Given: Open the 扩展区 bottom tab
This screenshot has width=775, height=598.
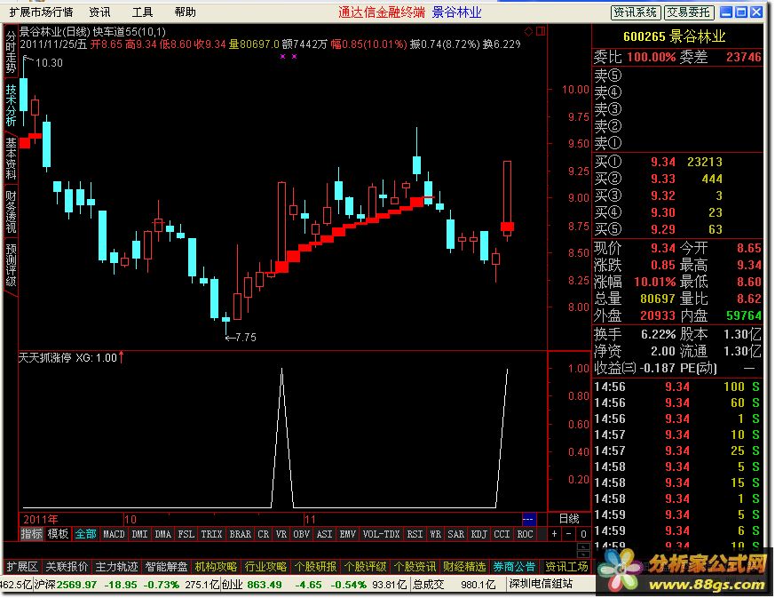Looking at the screenshot, I should tap(22, 567).
